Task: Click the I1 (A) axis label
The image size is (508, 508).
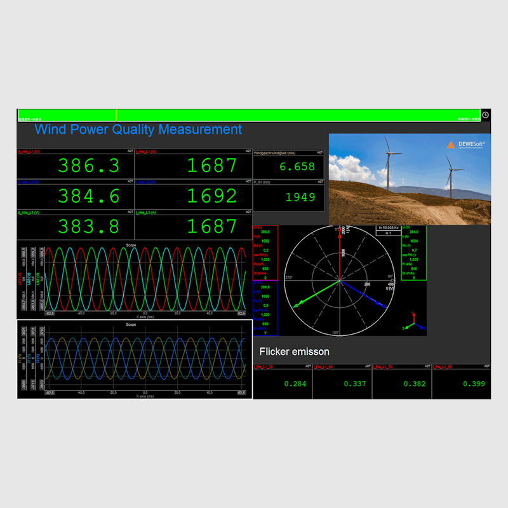Action: click(20, 358)
